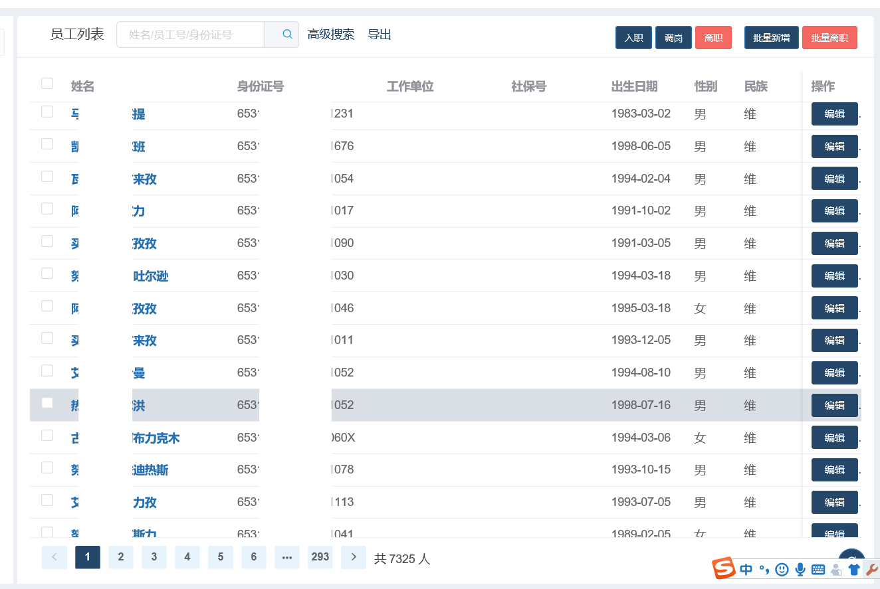Click the 导出 export link
The height and width of the screenshot is (589, 880).
[x=380, y=35]
